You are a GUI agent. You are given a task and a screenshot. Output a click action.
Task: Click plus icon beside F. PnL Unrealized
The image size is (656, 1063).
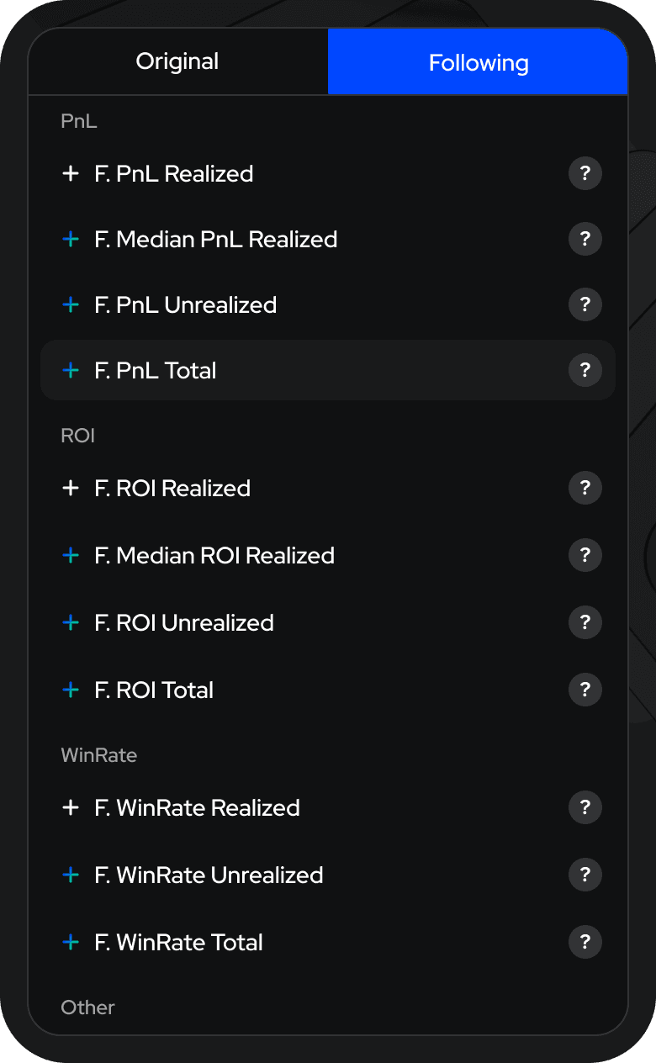point(71,305)
